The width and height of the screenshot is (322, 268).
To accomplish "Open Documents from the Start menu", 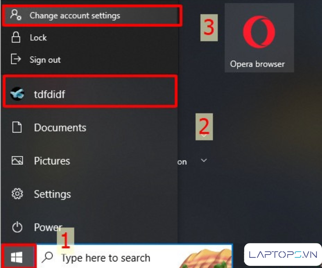I will point(60,128).
